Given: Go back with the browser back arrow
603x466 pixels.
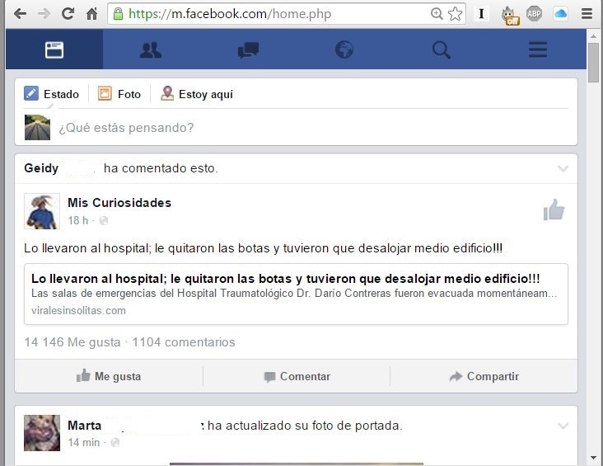Looking at the screenshot, I should [x=20, y=14].
